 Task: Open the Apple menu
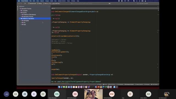click(19, 1)
